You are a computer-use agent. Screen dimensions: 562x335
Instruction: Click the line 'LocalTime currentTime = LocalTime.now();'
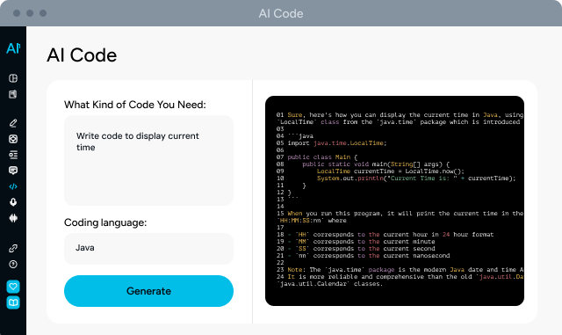click(x=390, y=171)
